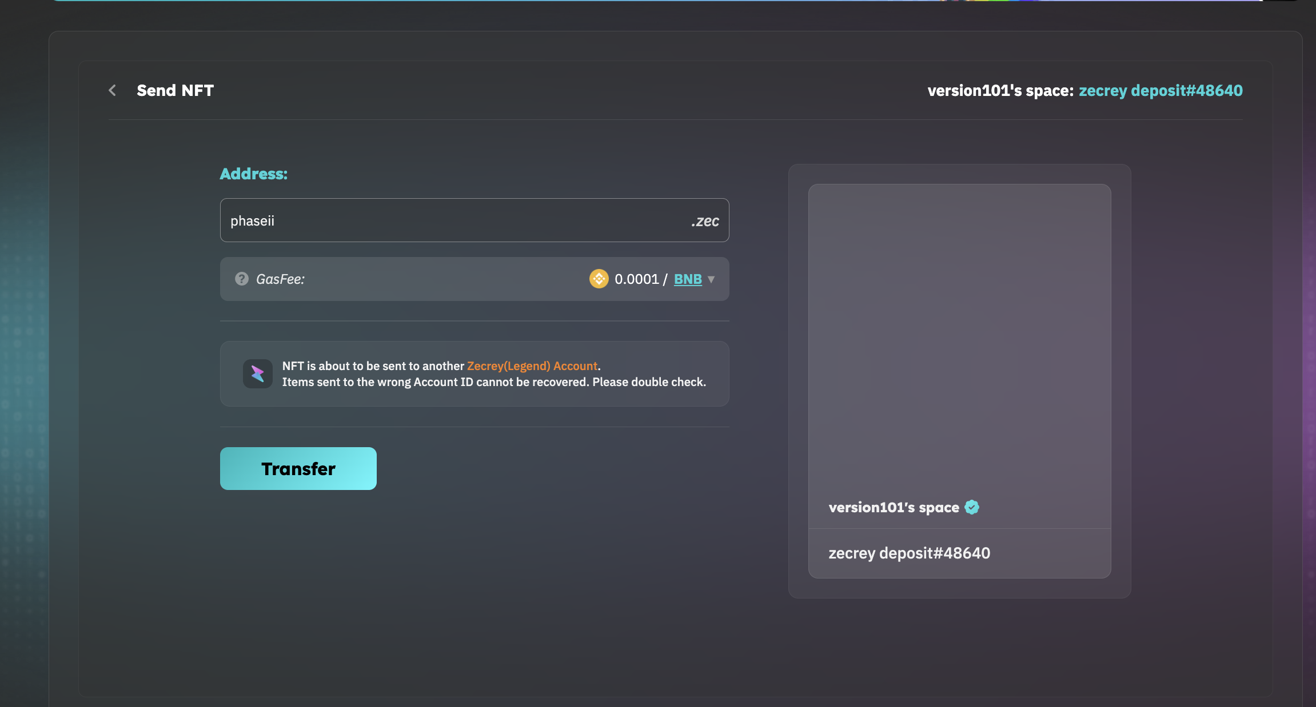Click the 0.0001 gas fee amount
1316x707 pixels.
coord(636,279)
